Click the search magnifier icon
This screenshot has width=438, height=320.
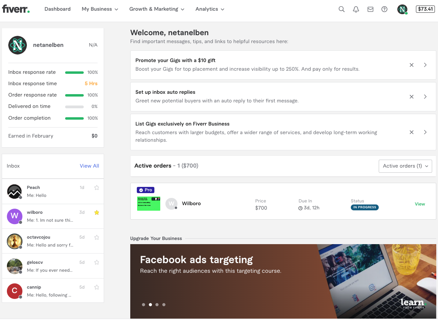[342, 9]
